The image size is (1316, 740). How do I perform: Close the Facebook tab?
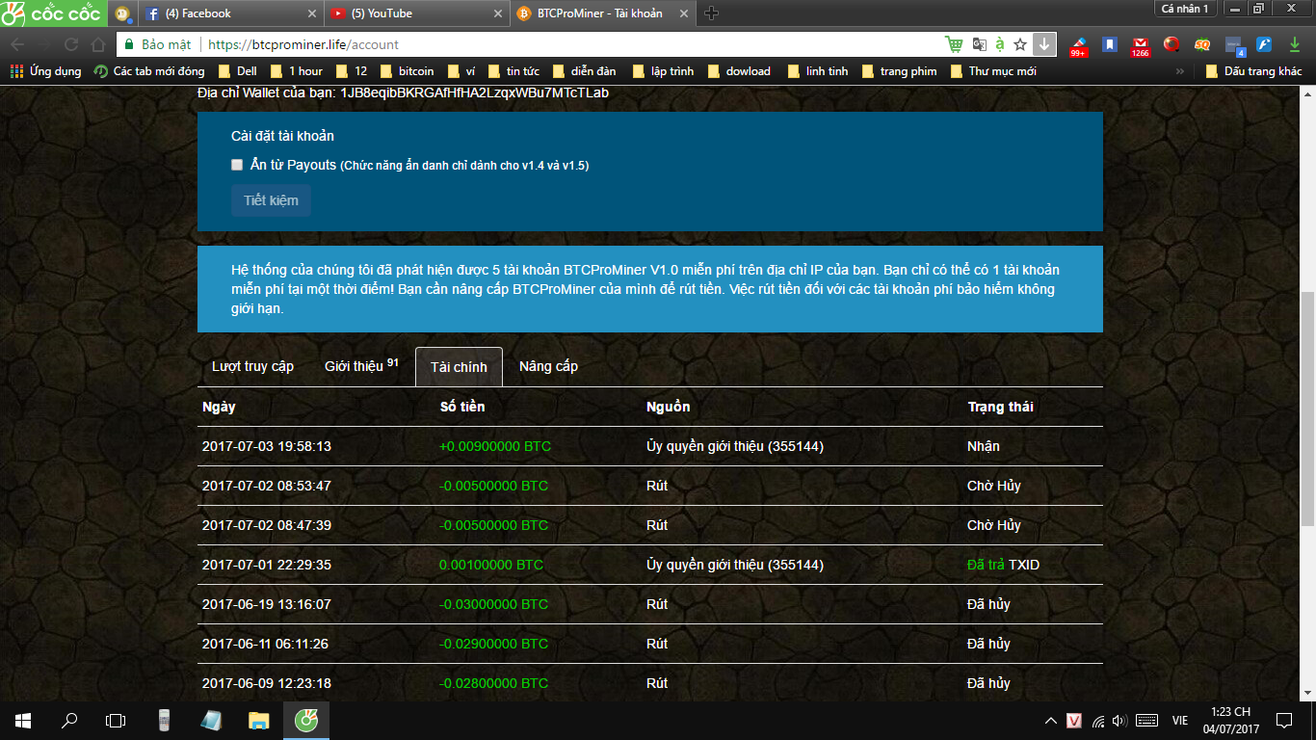[310, 13]
